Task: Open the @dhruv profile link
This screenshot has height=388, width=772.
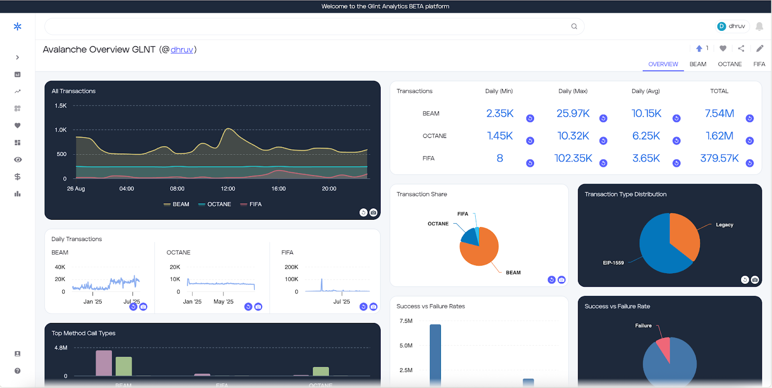Action: 182,50
